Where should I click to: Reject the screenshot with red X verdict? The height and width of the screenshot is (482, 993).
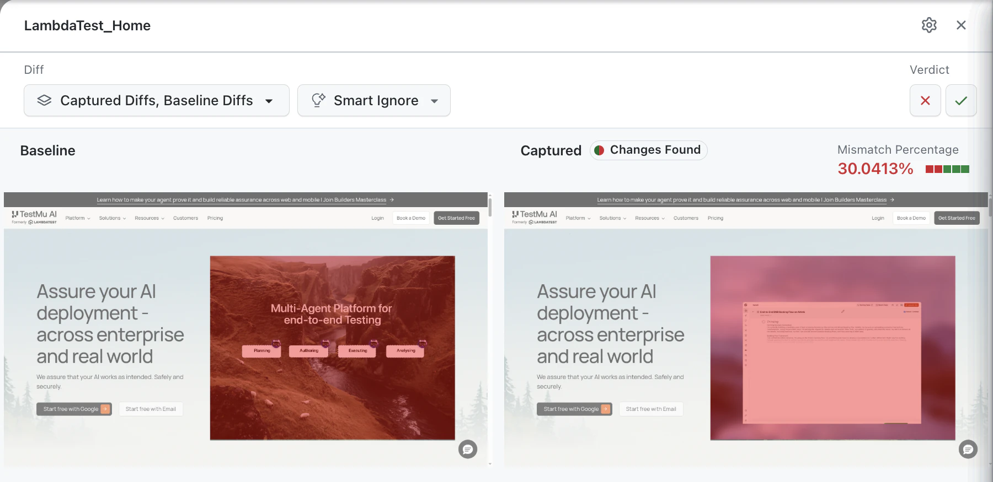[x=925, y=100]
